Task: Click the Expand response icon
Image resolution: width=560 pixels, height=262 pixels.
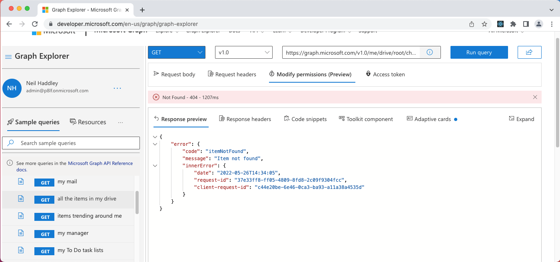Action: pyautogui.click(x=512, y=119)
